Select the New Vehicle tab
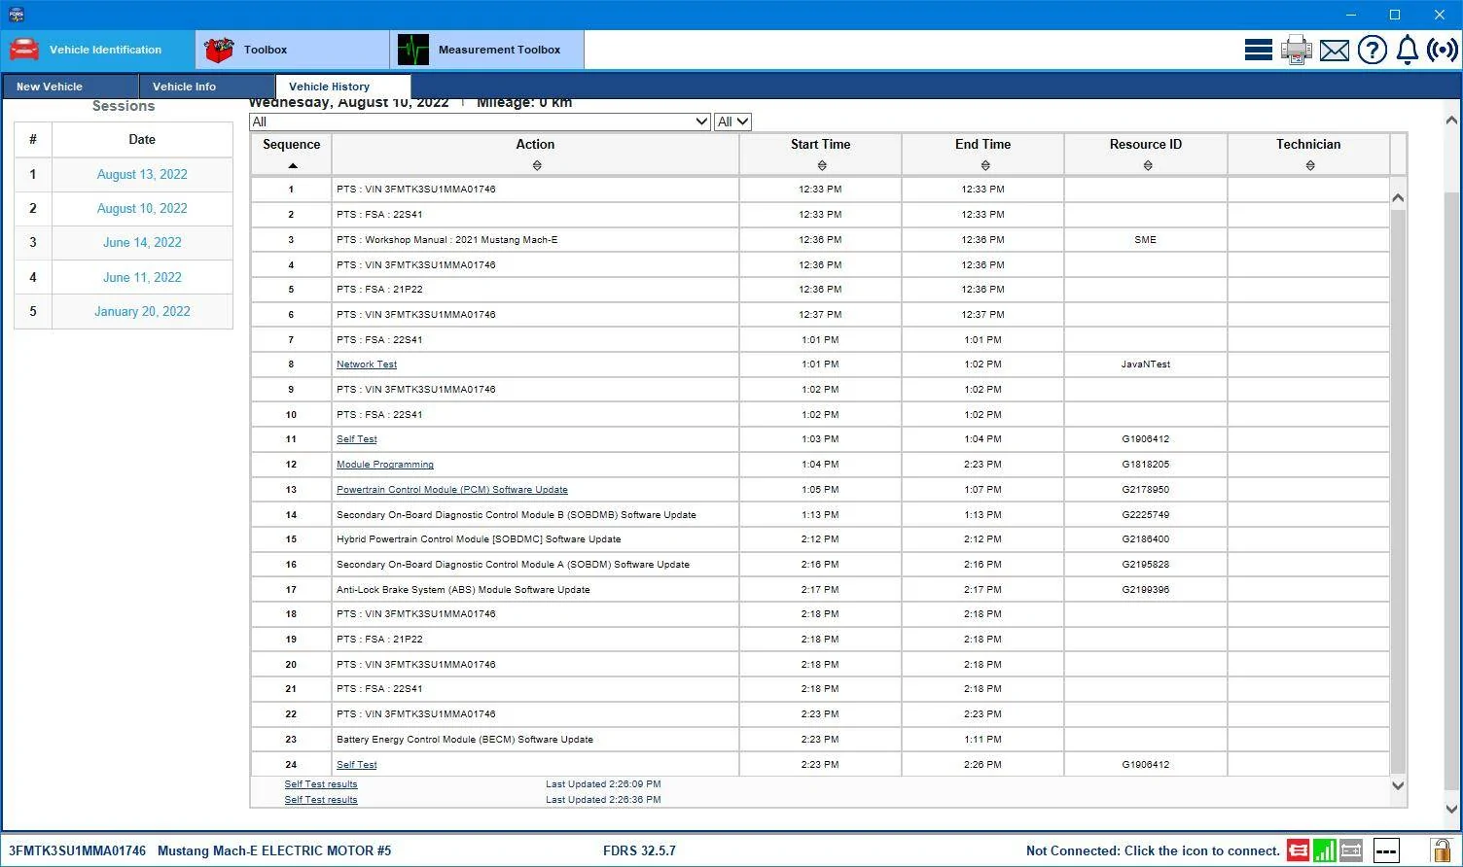Viewport: 1463px width, 867px height. coord(70,87)
